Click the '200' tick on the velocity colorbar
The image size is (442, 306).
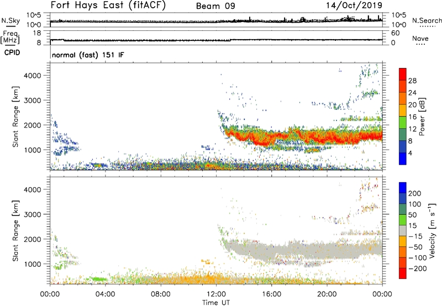[414, 193]
